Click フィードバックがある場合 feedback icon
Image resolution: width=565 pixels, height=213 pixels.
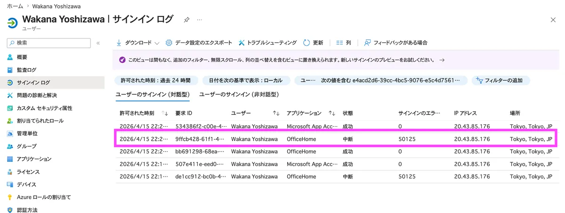(368, 43)
